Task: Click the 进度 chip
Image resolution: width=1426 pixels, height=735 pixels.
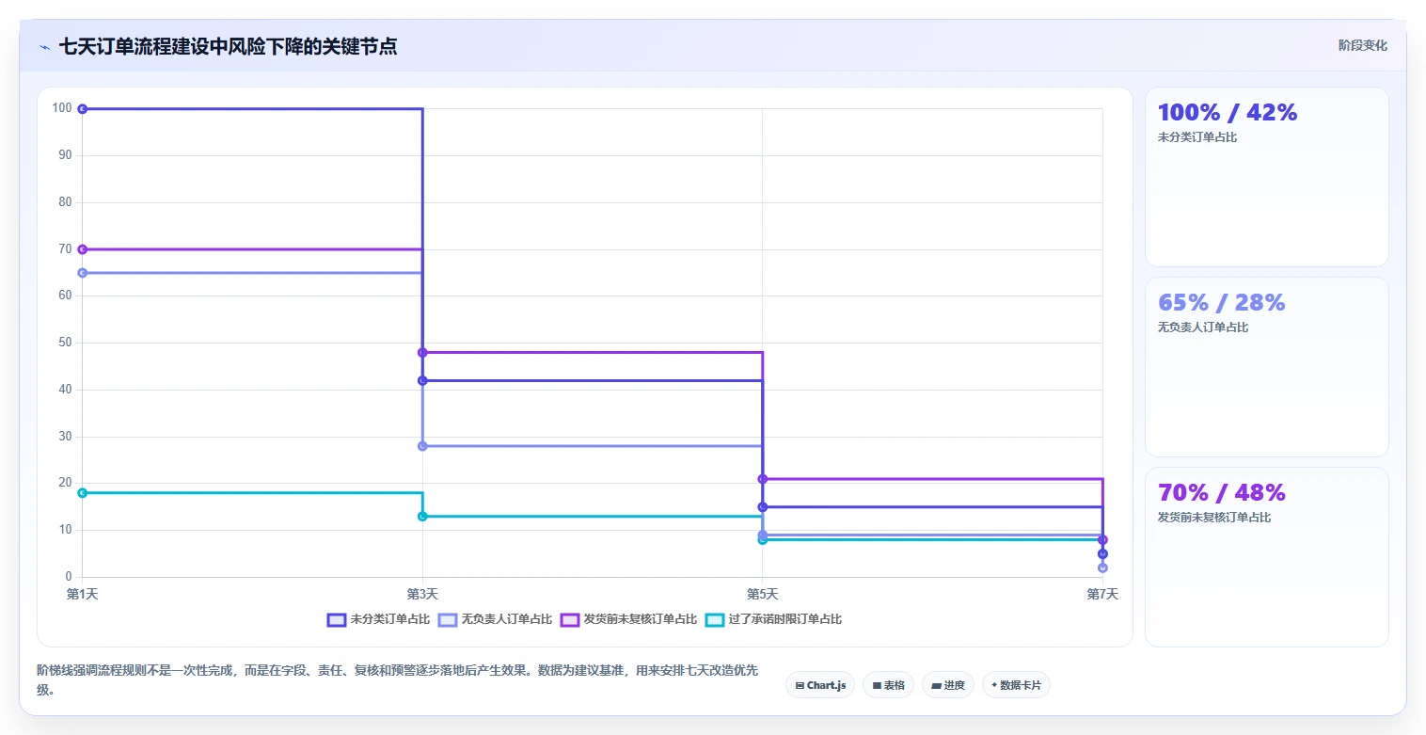Action: tap(948, 685)
